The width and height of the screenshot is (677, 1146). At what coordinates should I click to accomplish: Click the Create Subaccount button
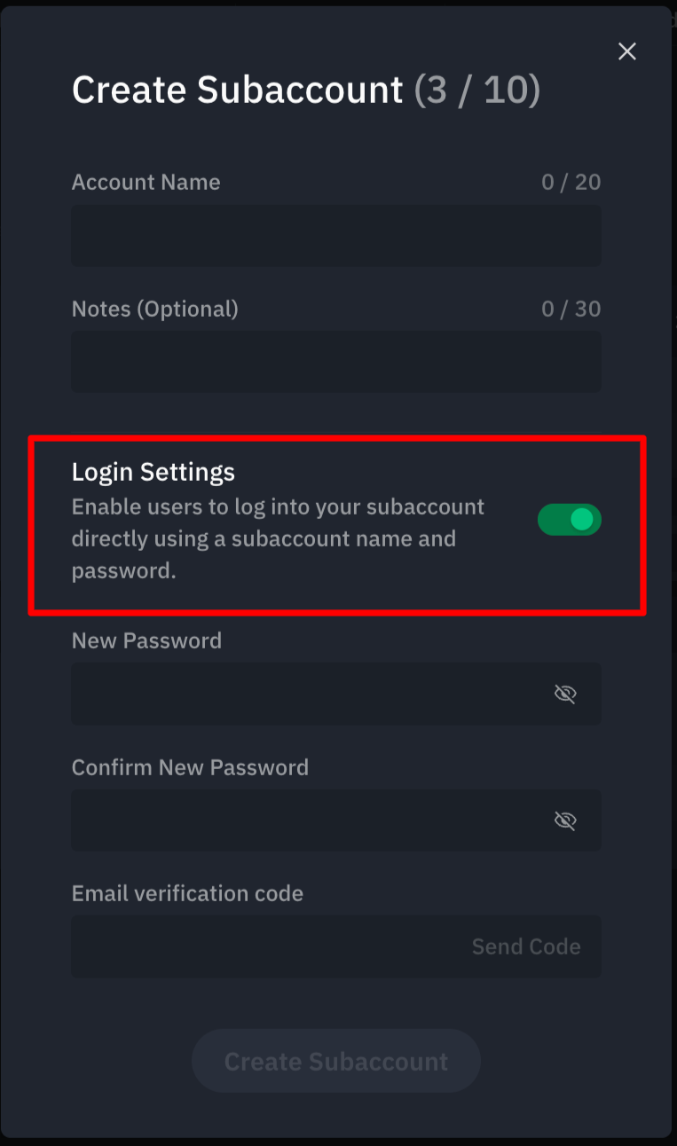click(x=336, y=1061)
